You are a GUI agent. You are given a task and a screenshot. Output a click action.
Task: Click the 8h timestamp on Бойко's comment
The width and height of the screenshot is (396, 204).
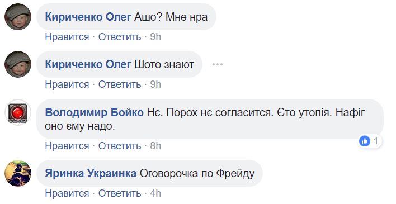coord(155,146)
